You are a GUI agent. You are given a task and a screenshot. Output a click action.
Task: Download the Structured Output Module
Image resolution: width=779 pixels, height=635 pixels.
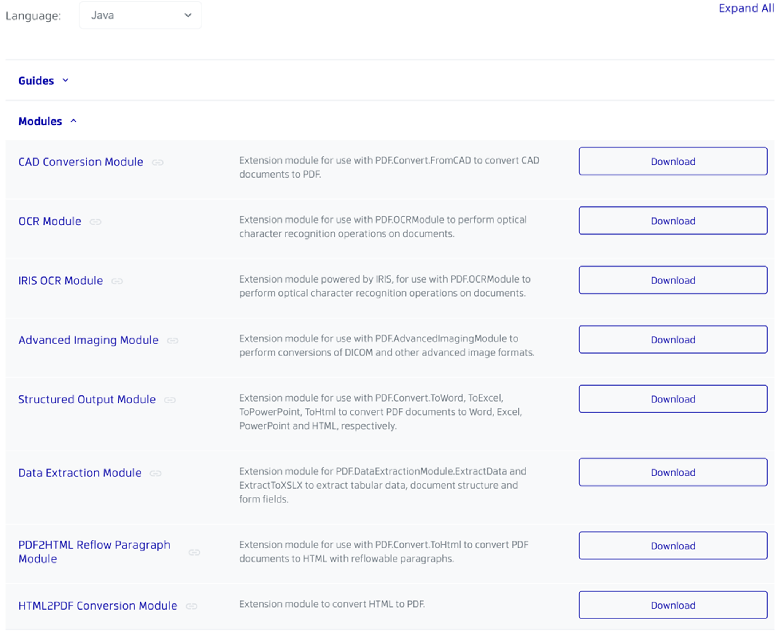(672, 399)
